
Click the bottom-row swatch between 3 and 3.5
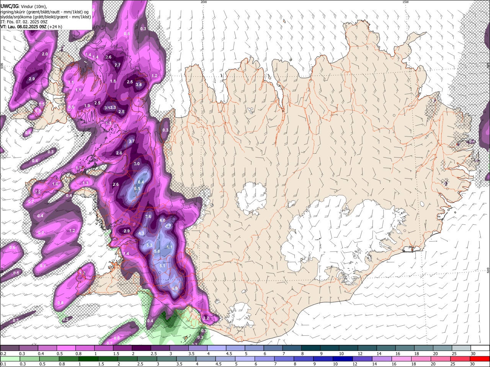click(x=167, y=359)
